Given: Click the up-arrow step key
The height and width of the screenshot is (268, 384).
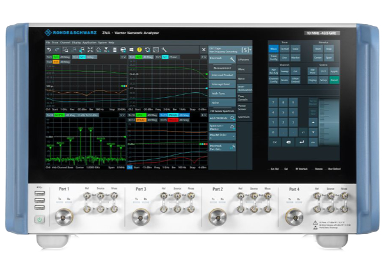Looking at the screenshot, I should tap(313, 122).
